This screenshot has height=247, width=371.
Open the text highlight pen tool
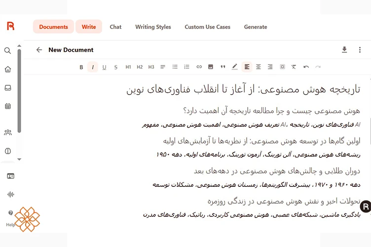[x=234, y=67]
